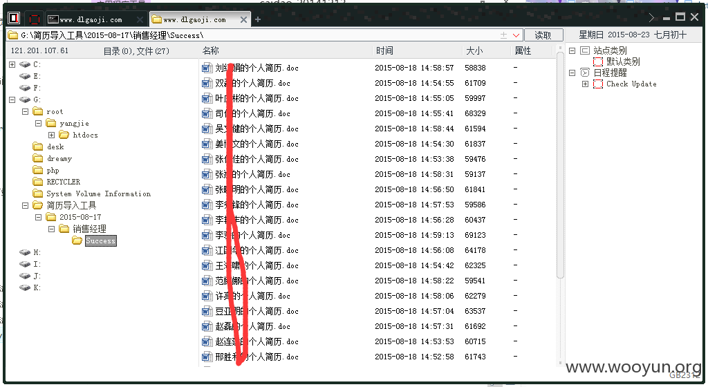Screen dimensions: 708x387
Task: Click the plus-minus icon in the address bar
Action: pos(503,35)
